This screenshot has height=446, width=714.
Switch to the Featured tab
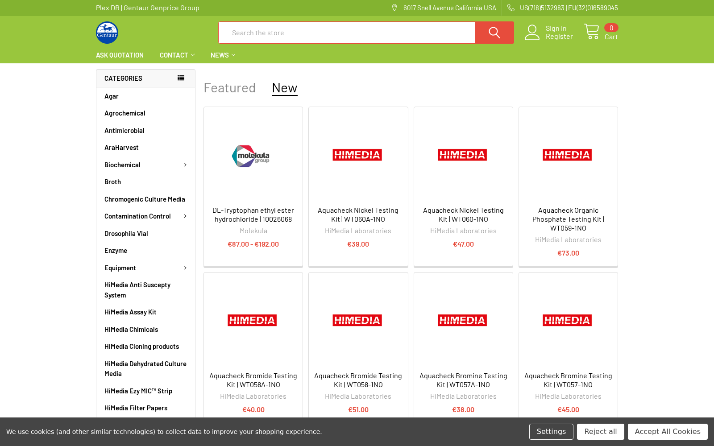coord(229,88)
